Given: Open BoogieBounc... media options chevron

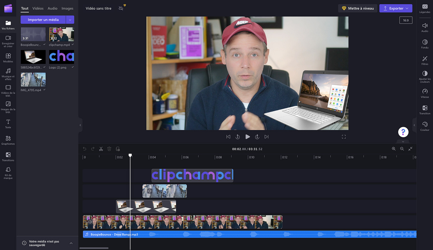Looking at the screenshot, I should (x=44, y=45).
